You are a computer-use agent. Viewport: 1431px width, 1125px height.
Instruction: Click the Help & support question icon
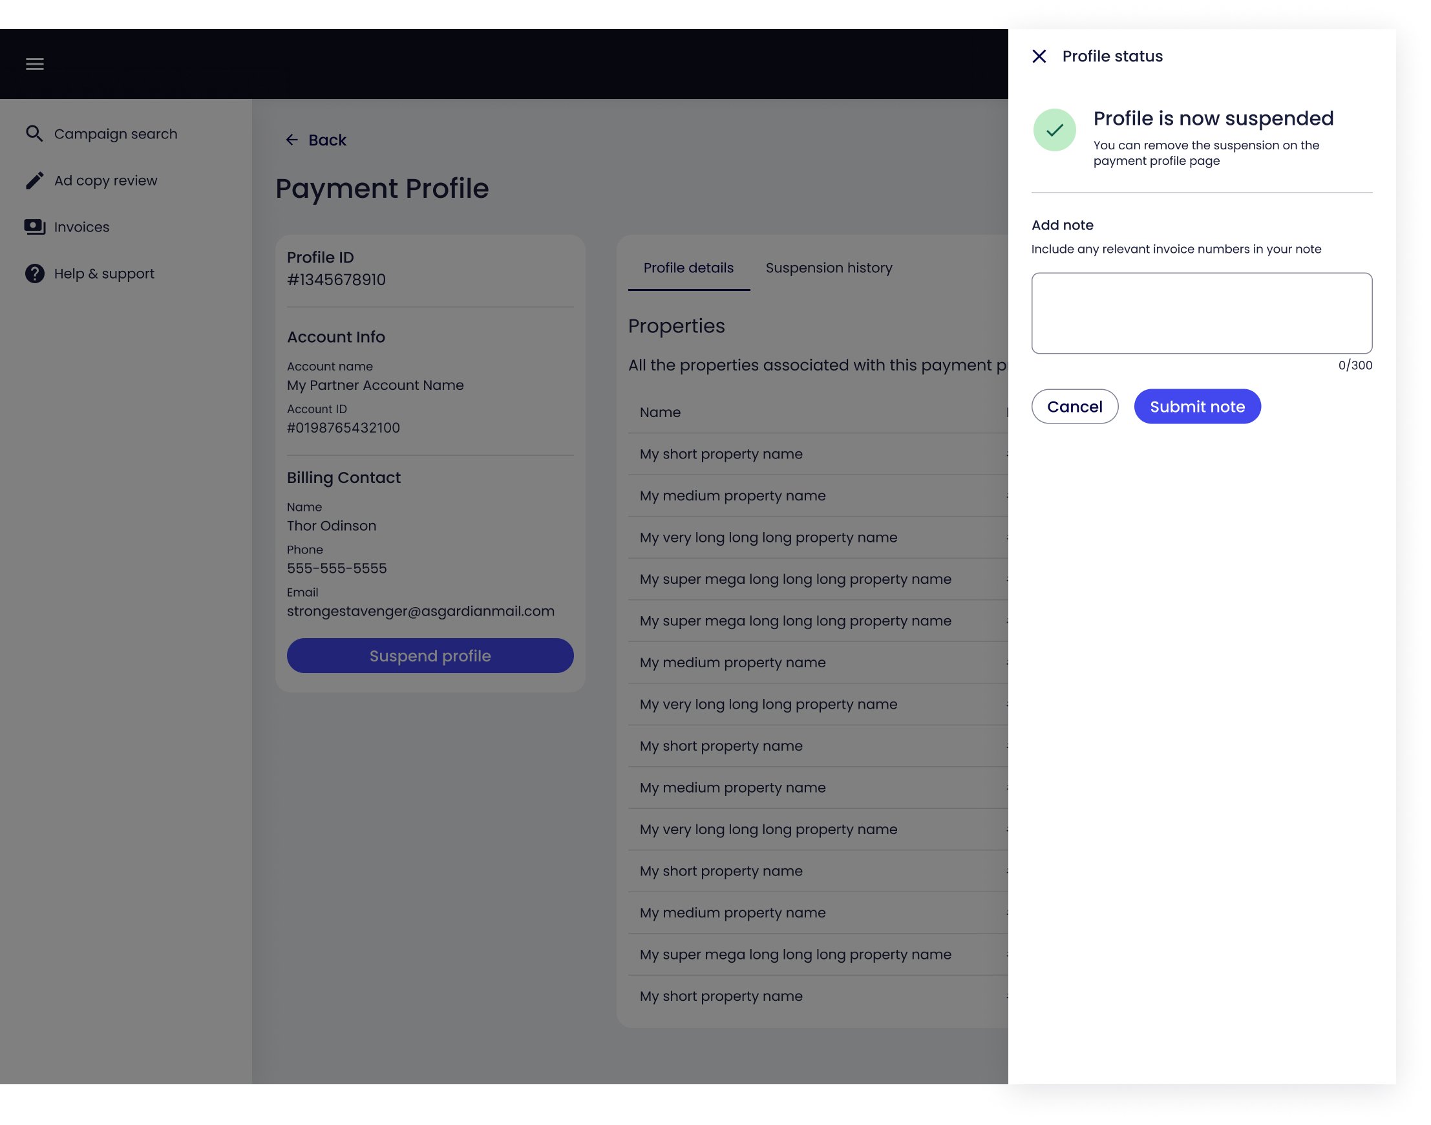click(x=34, y=273)
